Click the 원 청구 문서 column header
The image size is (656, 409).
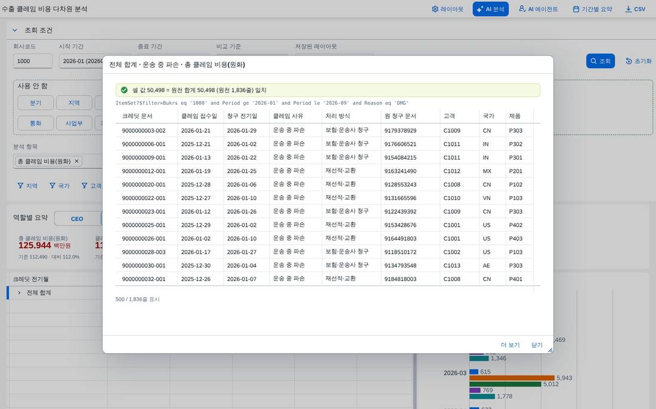click(410, 116)
